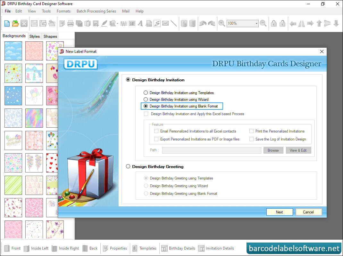Select the barcode tool icon
The height and width of the screenshot is (256, 343).
click(x=132, y=23)
